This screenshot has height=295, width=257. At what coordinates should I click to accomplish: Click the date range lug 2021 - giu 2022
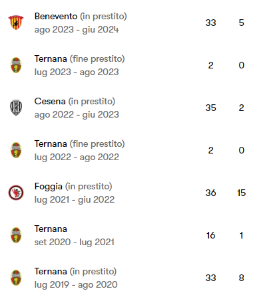(75, 200)
